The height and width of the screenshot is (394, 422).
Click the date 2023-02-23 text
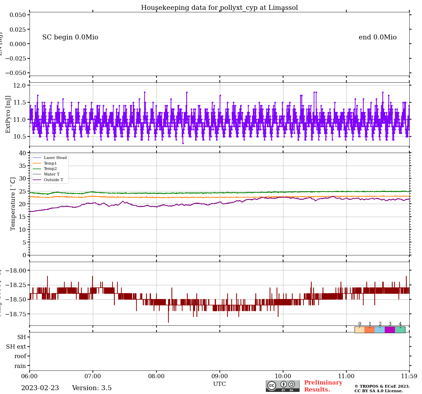[40, 388]
